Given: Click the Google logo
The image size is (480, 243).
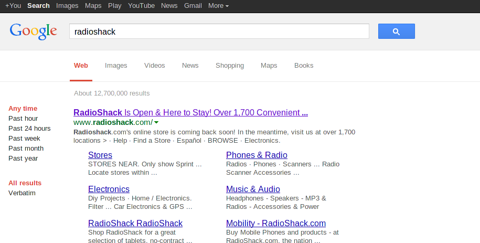Looking at the screenshot, I should click(33, 31).
